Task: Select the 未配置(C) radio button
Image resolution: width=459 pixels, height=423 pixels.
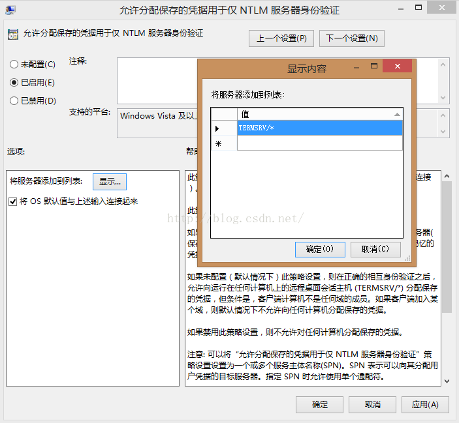Action: click(14, 65)
